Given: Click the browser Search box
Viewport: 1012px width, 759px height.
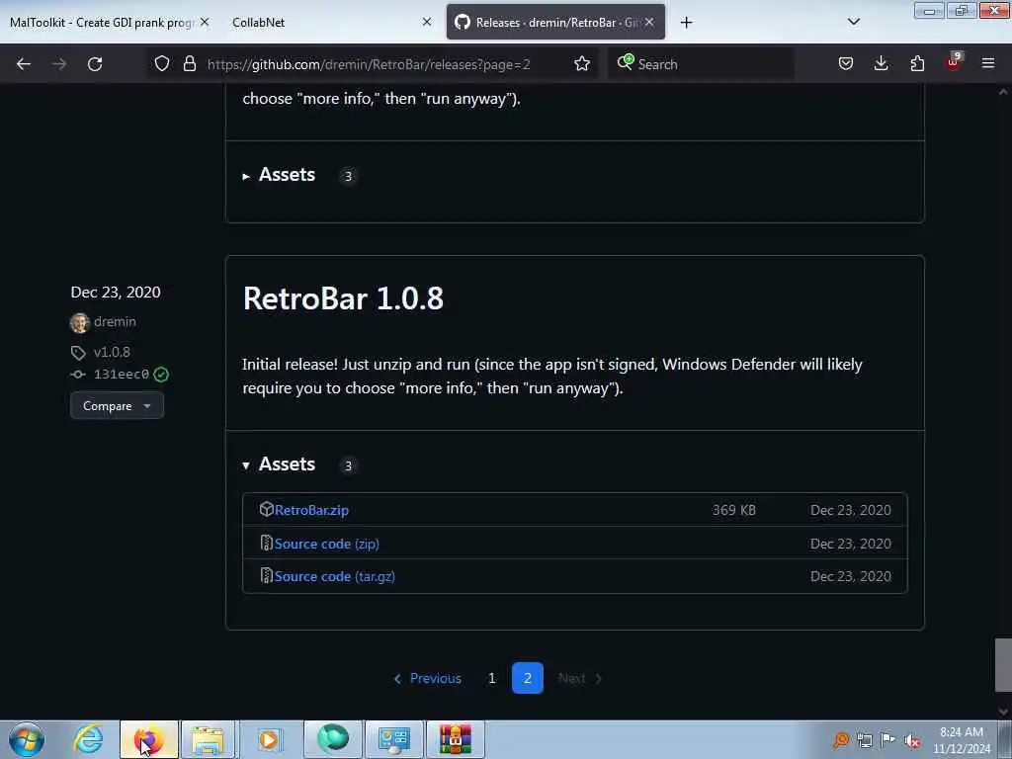Looking at the screenshot, I should pos(701,64).
